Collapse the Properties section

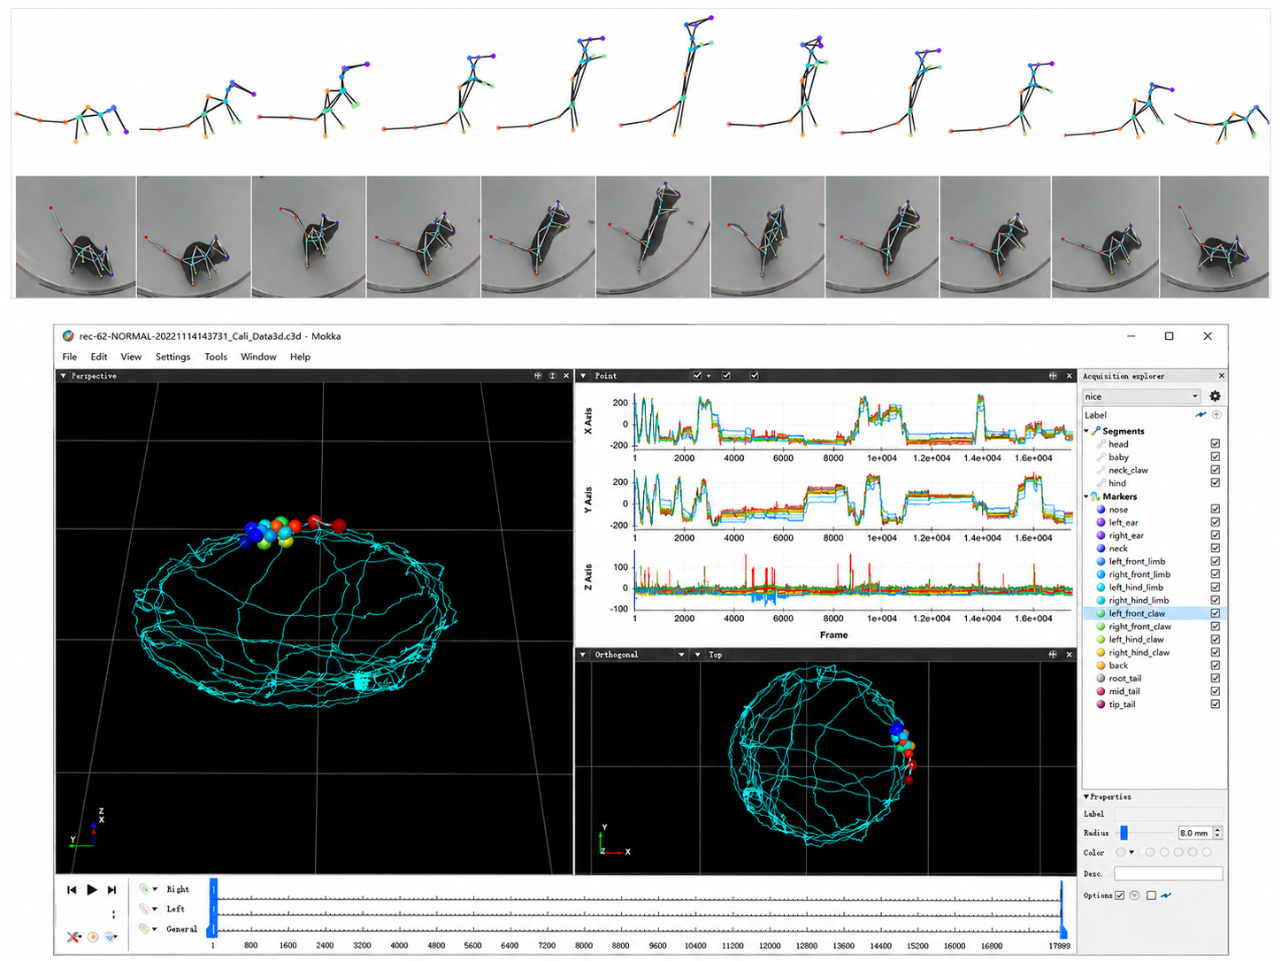click(x=1086, y=797)
